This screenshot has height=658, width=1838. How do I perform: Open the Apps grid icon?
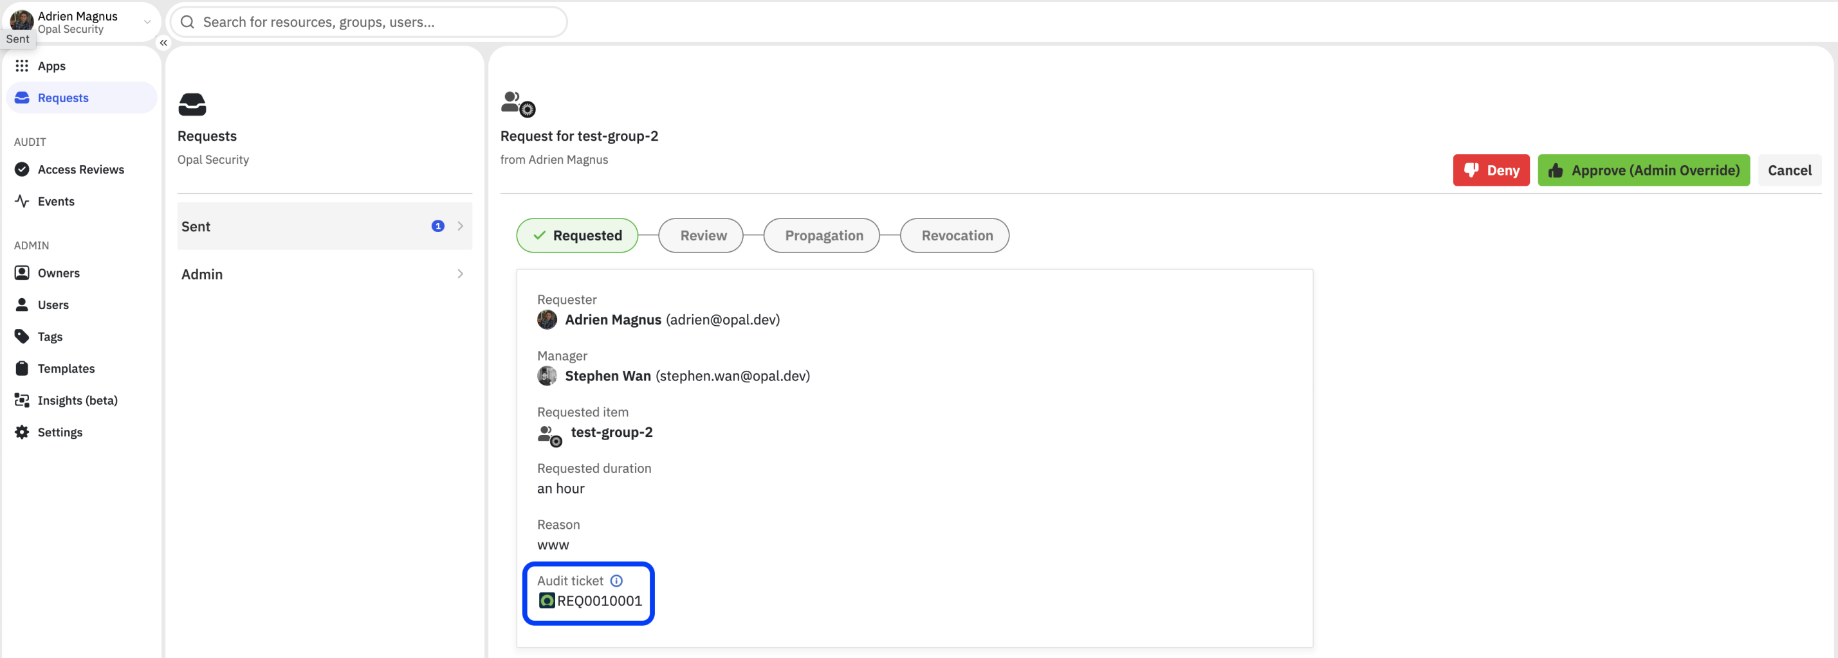click(21, 66)
